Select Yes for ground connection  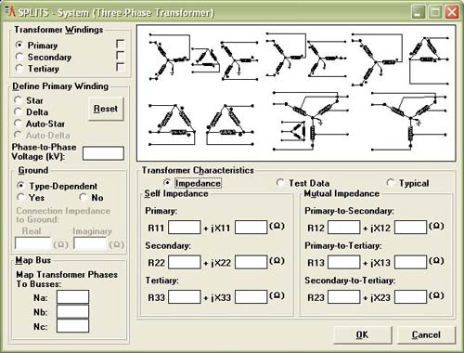coord(20,197)
